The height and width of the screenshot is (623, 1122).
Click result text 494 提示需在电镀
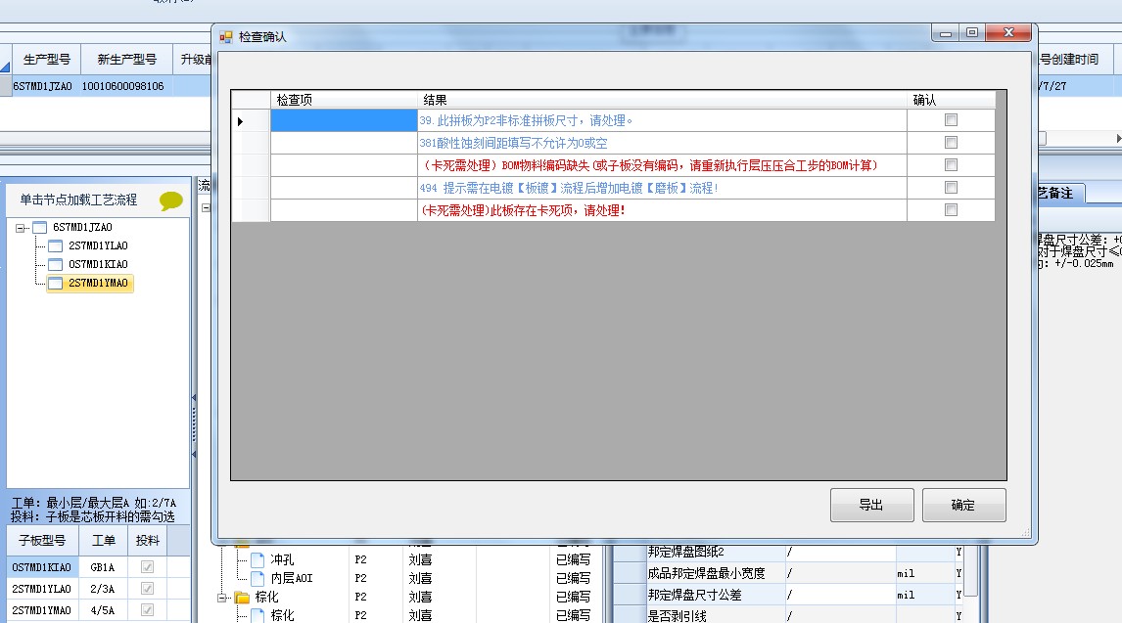point(569,188)
